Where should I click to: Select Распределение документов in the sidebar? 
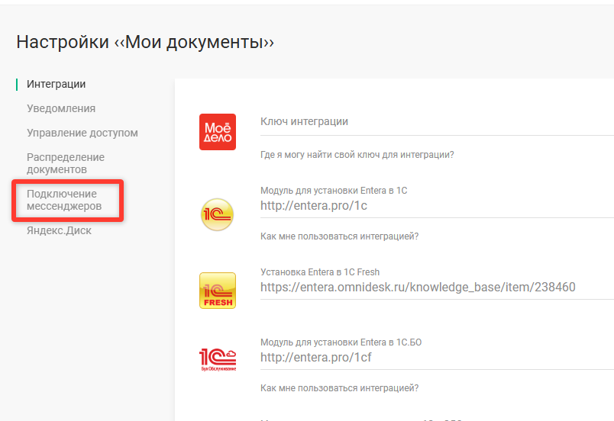(x=66, y=163)
